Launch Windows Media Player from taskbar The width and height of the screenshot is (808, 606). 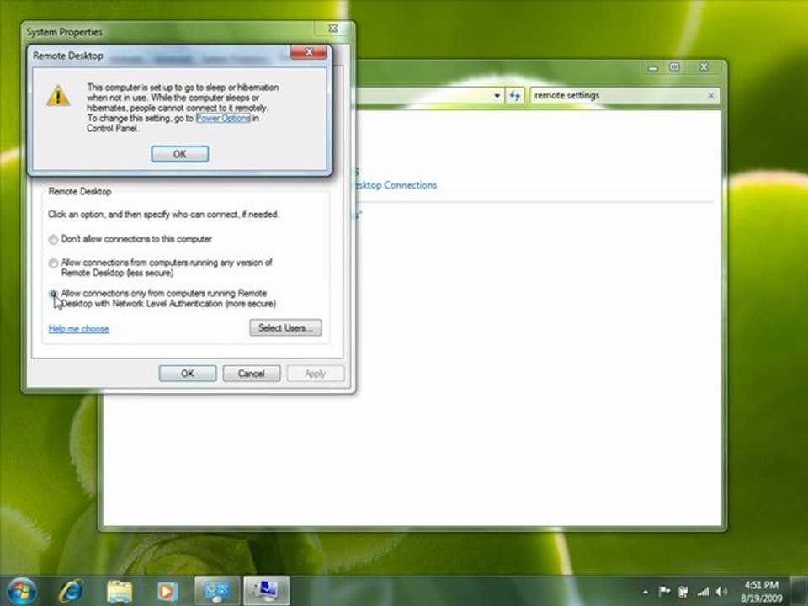pyautogui.click(x=167, y=591)
